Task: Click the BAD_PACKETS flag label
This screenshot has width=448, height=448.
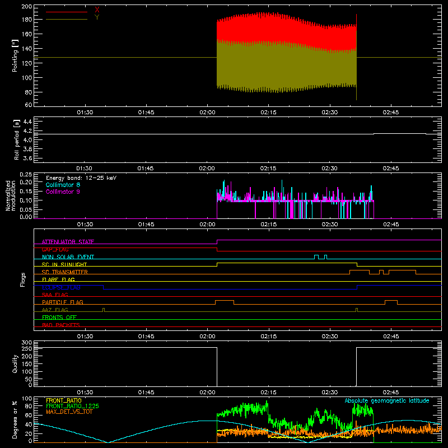Action: 61,325
